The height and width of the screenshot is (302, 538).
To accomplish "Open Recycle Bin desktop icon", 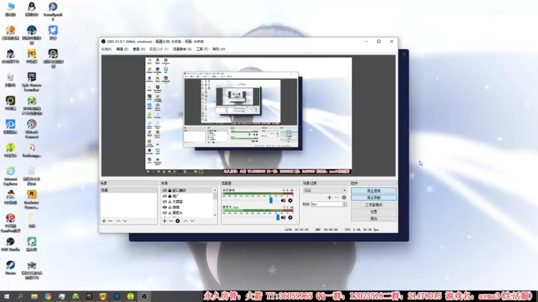I will [x=10, y=80].
